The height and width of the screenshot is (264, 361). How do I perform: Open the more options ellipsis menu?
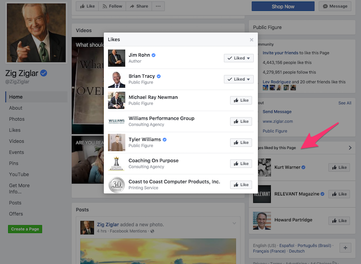click(158, 6)
